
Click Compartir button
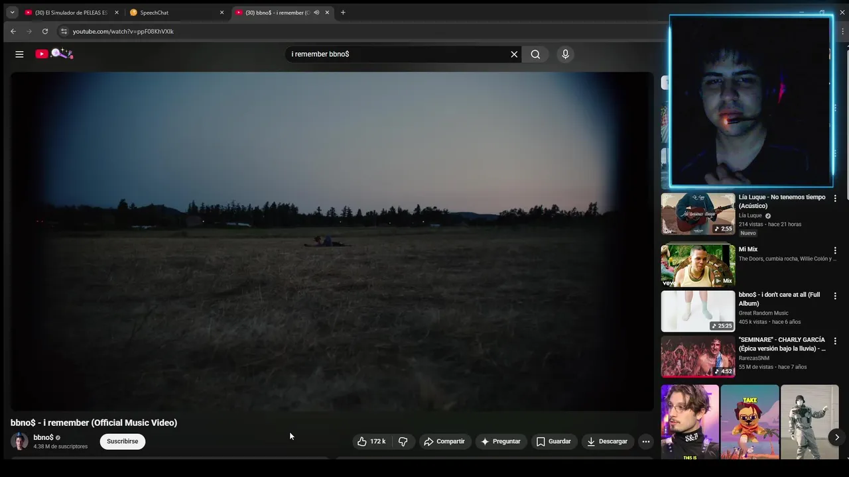(444, 441)
